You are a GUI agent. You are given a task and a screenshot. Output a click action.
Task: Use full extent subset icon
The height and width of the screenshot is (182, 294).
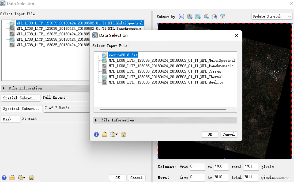[182, 17]
